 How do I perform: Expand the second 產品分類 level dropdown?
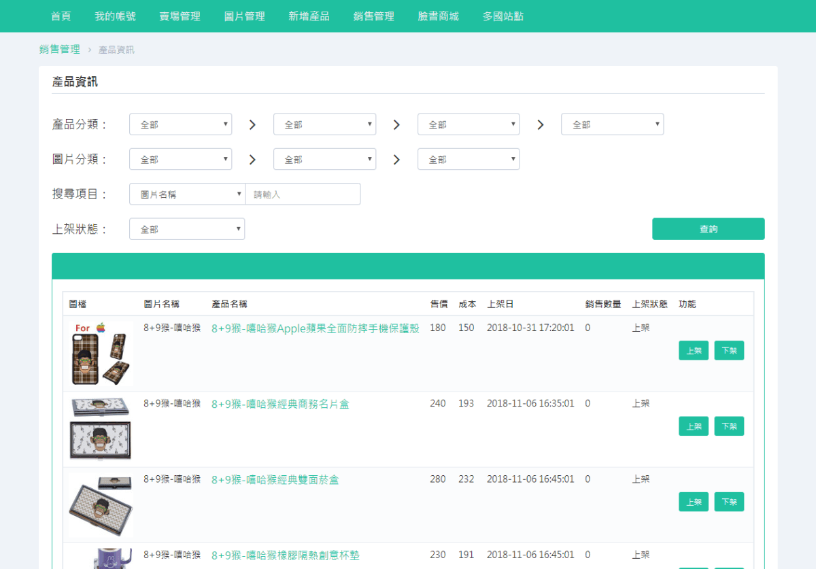click(x=324, y=124)
